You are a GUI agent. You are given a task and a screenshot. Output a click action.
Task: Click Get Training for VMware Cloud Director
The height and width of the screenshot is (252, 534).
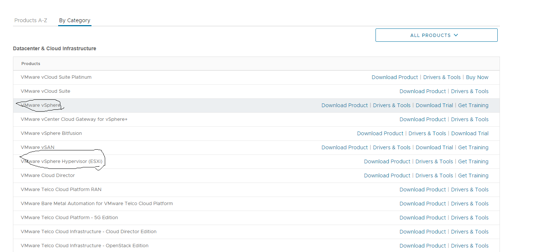click(x=473, y=176)
